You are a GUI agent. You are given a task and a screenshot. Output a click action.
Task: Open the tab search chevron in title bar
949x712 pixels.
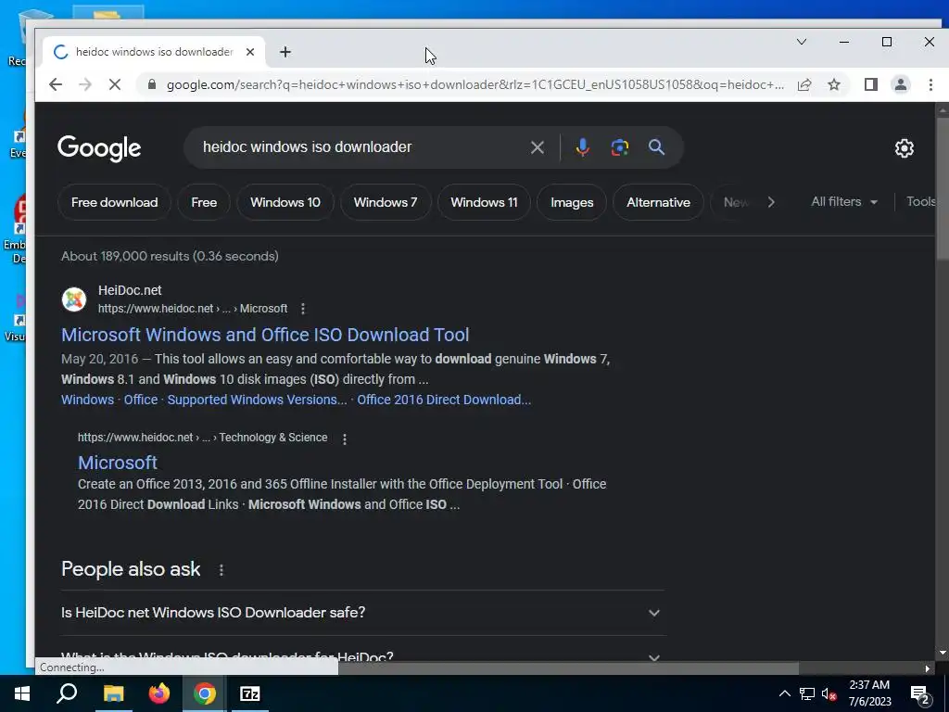click(802, 42)
